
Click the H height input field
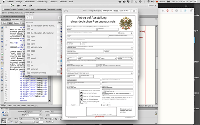click(x=41, y=122)
